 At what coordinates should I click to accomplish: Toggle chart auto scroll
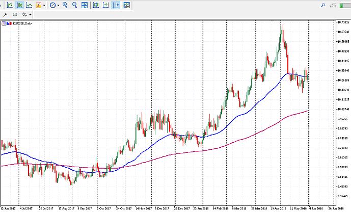click(x=105, y=5)
